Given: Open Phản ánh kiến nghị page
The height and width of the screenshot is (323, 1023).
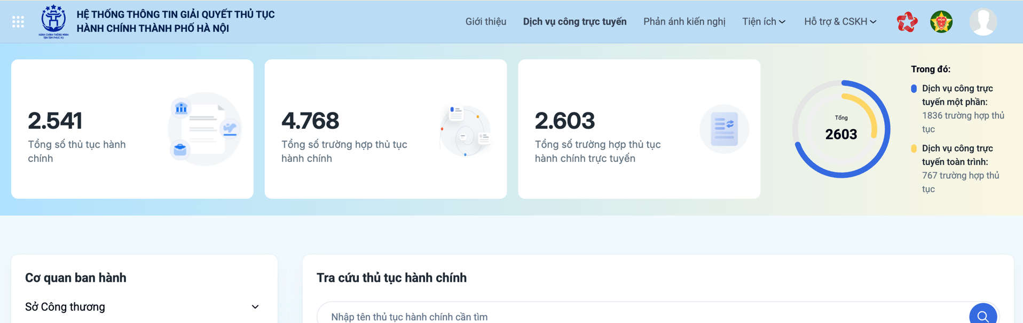Looking at the screenshot, I should [x=684, y=22].
